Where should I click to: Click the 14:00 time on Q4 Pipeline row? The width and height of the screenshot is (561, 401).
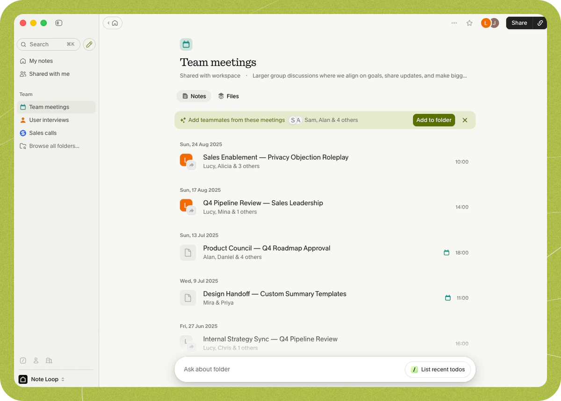point(462,207)
